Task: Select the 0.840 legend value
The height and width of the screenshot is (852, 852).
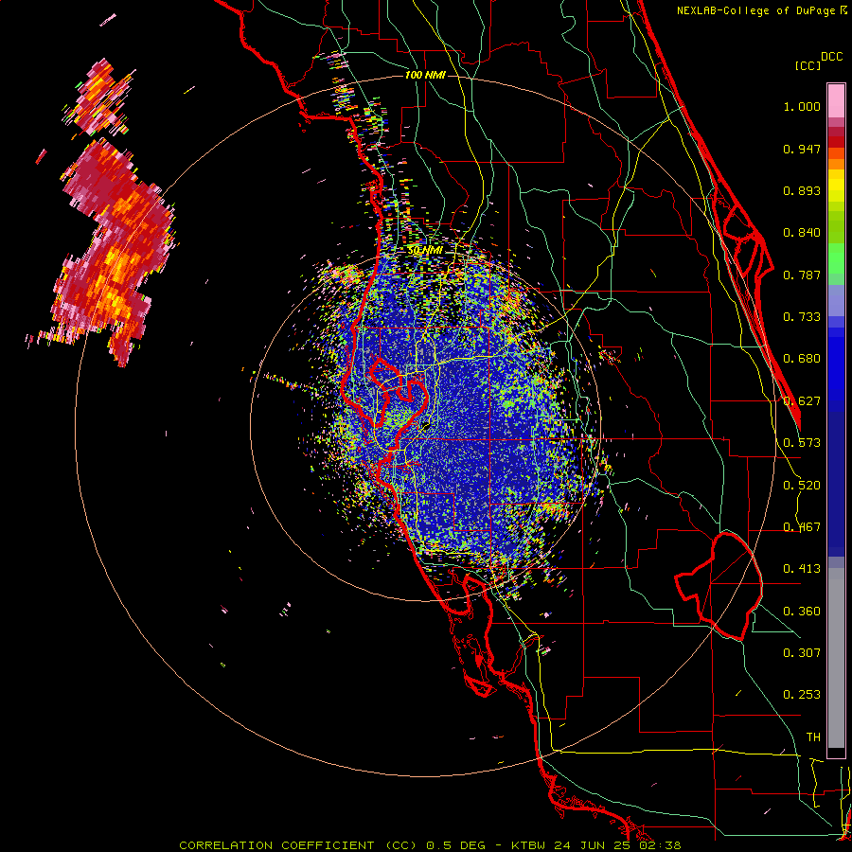Action: [802, 233]
